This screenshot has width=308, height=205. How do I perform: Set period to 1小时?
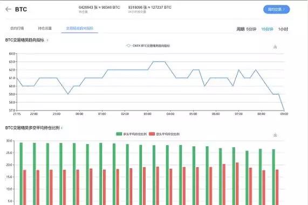coord(283,29)
